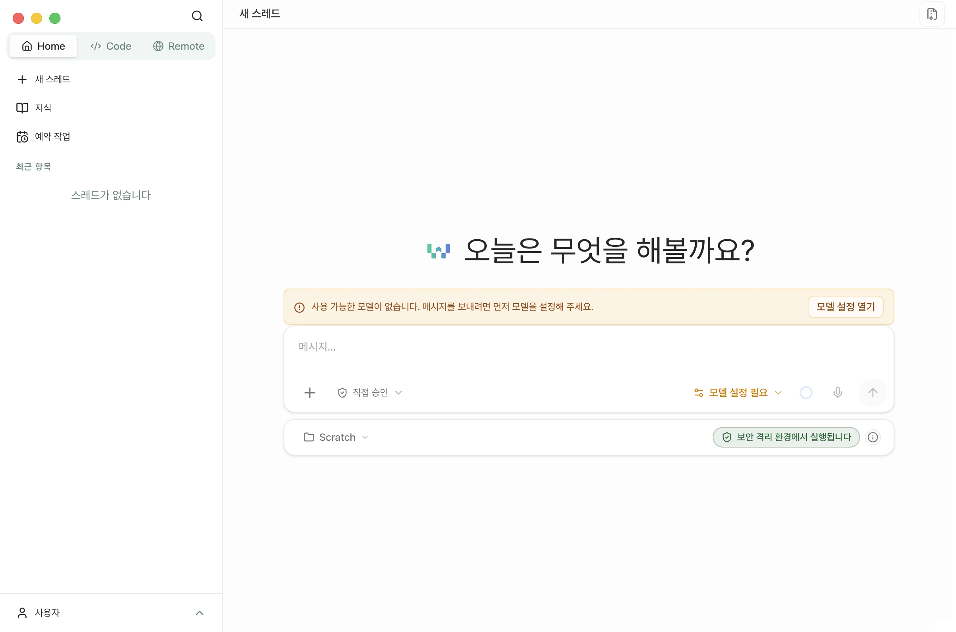Click the send arrow button
The width and height of the screenshot is (956, 632).
pos(872,393)
